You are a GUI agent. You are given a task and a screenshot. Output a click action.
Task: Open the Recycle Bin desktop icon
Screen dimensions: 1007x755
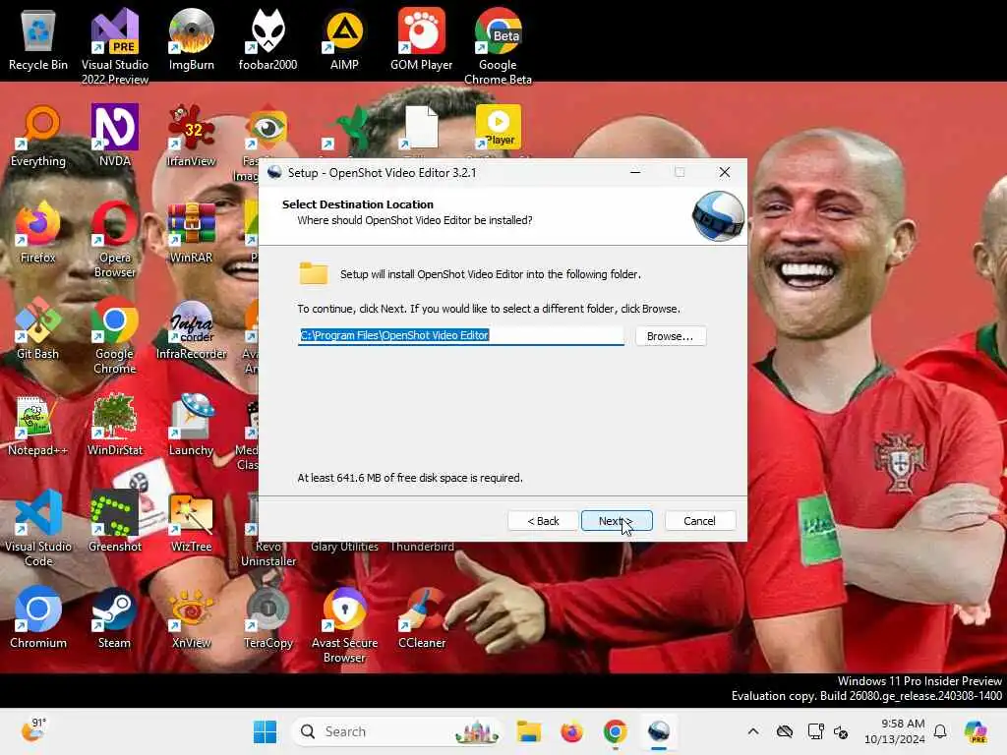click(x=38, y=39)
